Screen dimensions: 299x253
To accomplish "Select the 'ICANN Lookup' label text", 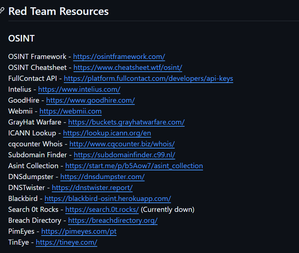I will (x=32, y=133).
